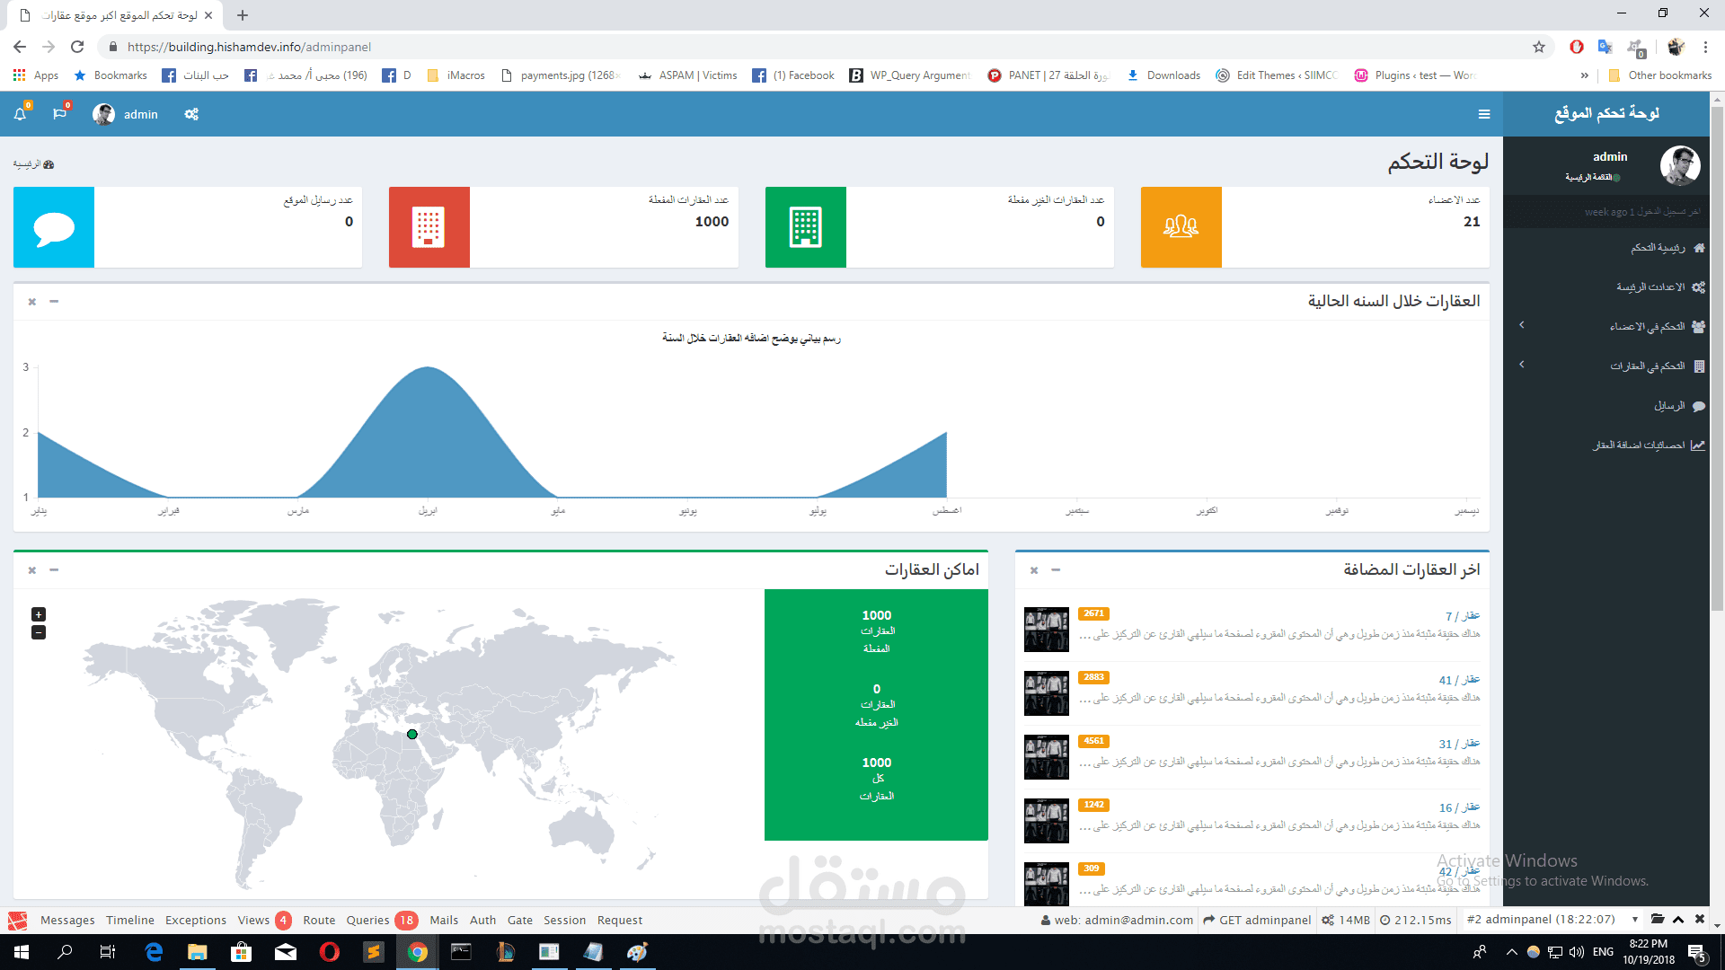
Task: Click the red activated properties tile icon
Action: pyautogui.click(x=429, y=227)
